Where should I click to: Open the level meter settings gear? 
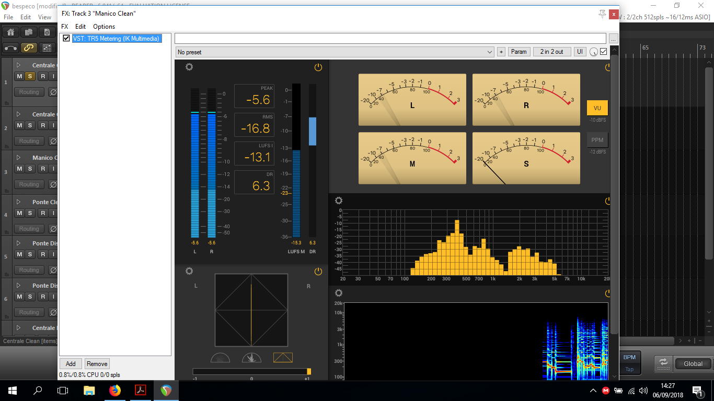click(189, 67)
